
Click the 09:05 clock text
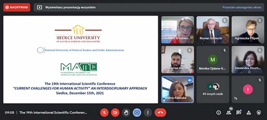tap(9, 113)
